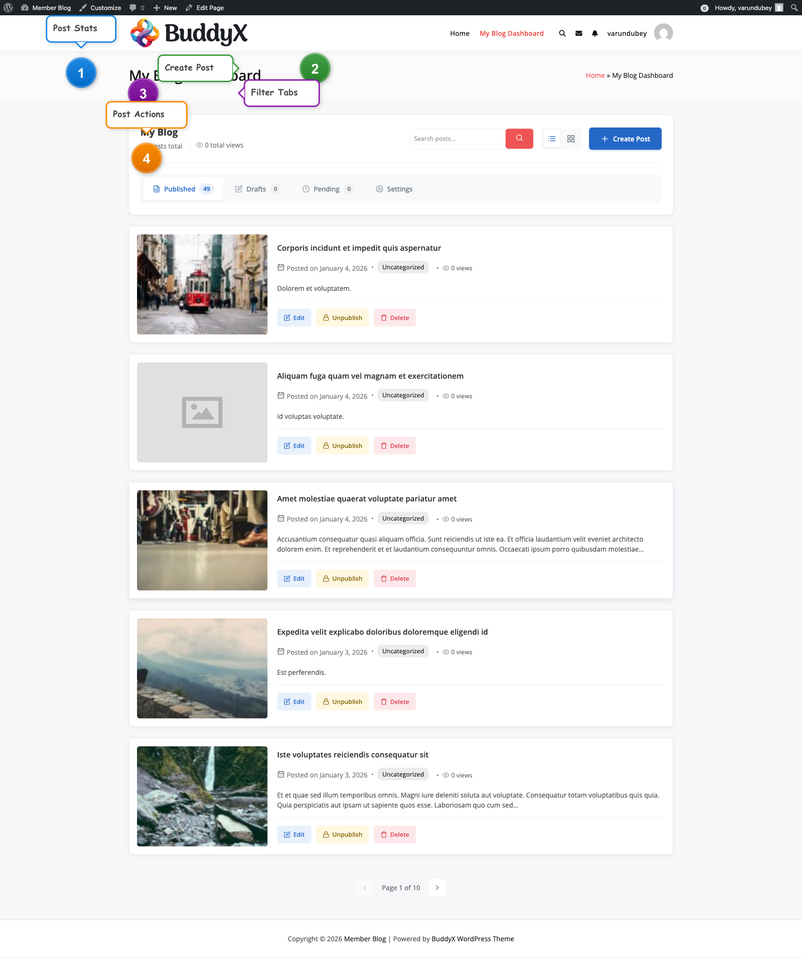Screen dimensions: 802x958
Task: Click Uncategorized tag on Aliquam fuga post
Action: (403, 395)
